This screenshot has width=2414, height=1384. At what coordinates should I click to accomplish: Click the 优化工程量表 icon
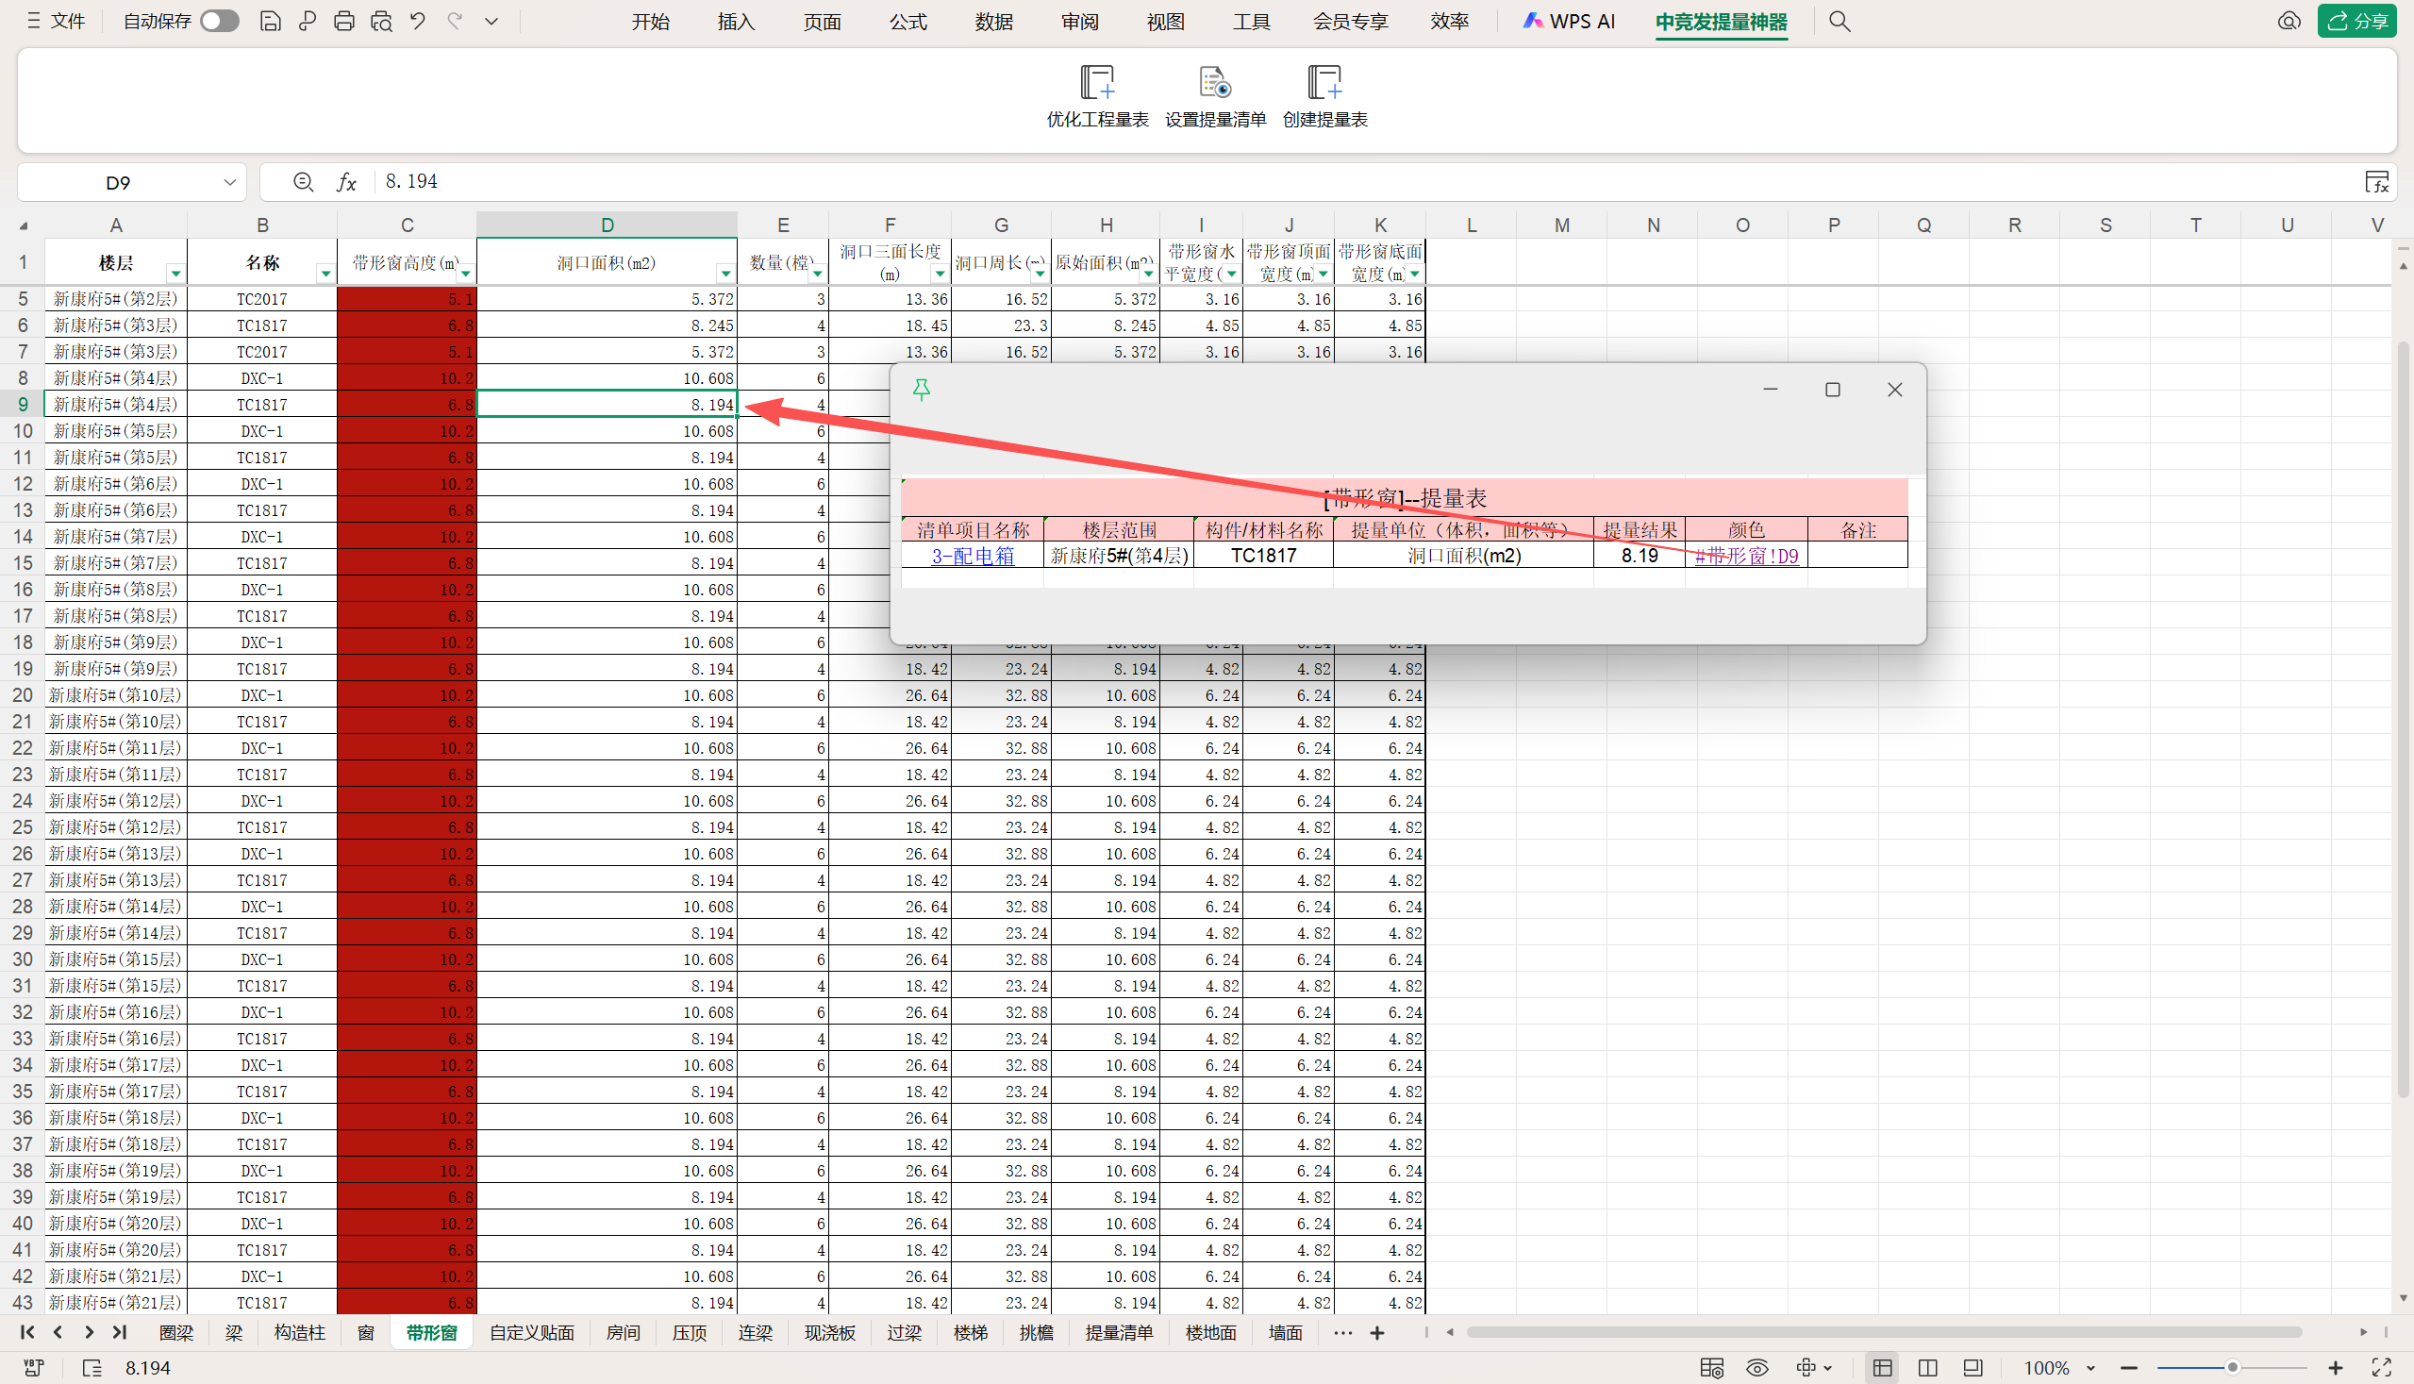point(1097,83)
